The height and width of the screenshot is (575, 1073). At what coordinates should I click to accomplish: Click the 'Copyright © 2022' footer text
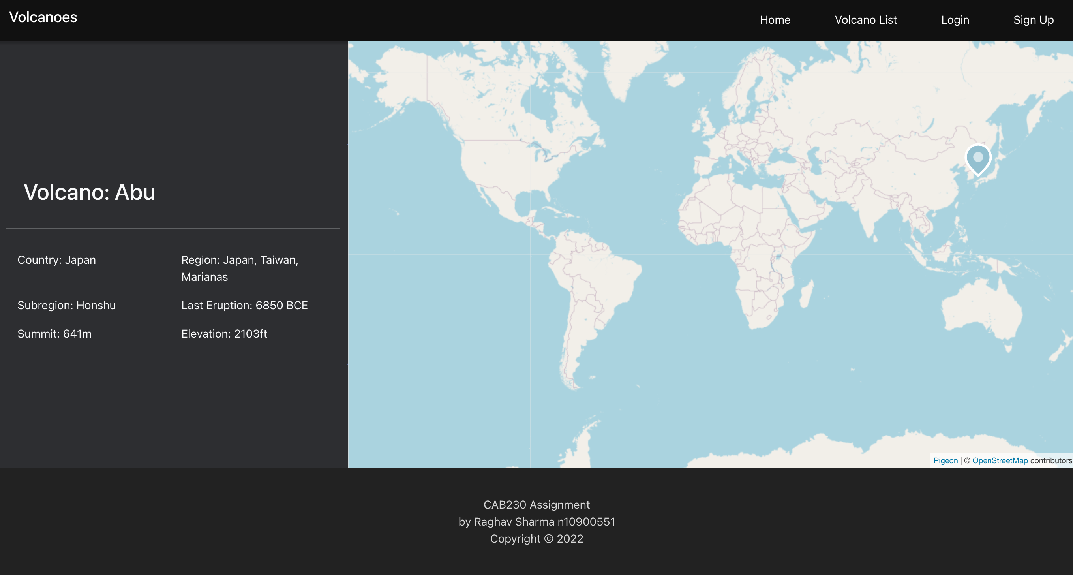[536, 539]
